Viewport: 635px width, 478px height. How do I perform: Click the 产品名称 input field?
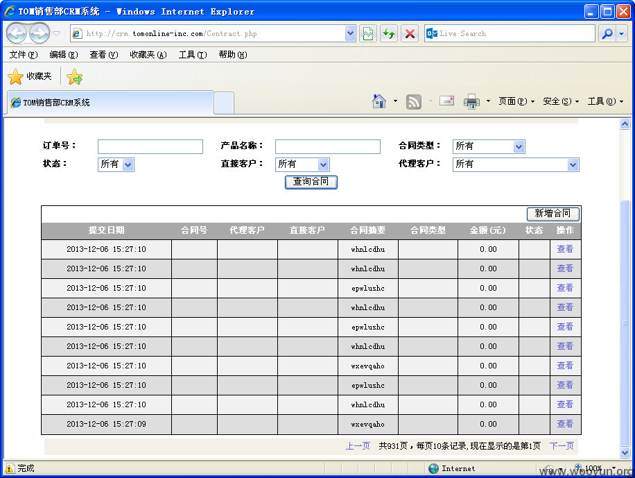pyautogui.click(x=328, y=147)
